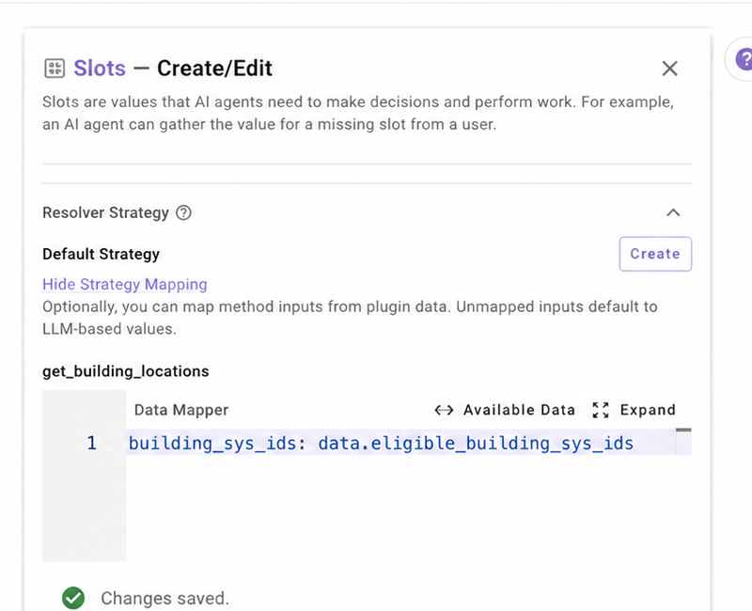The width and height of the screenshot is (752, 611).
Task: Click the Available Data arrows icon
Action: (444, 410)
